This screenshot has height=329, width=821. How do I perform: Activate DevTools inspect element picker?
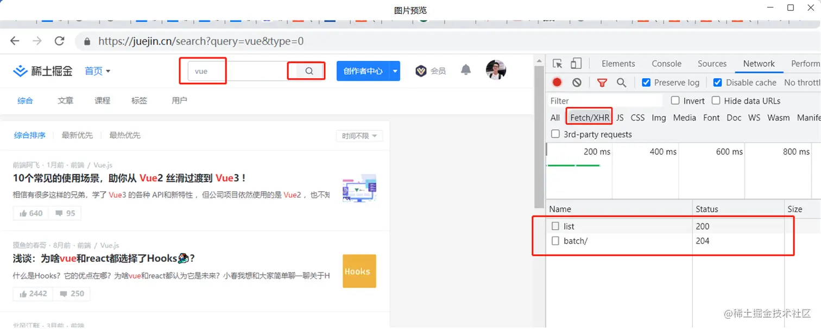click(x=558, y=64)
